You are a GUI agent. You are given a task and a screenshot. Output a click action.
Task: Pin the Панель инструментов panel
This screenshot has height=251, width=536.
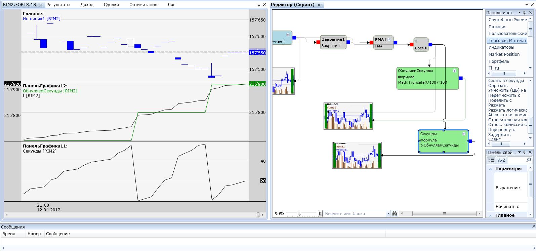tap(525, 12)
